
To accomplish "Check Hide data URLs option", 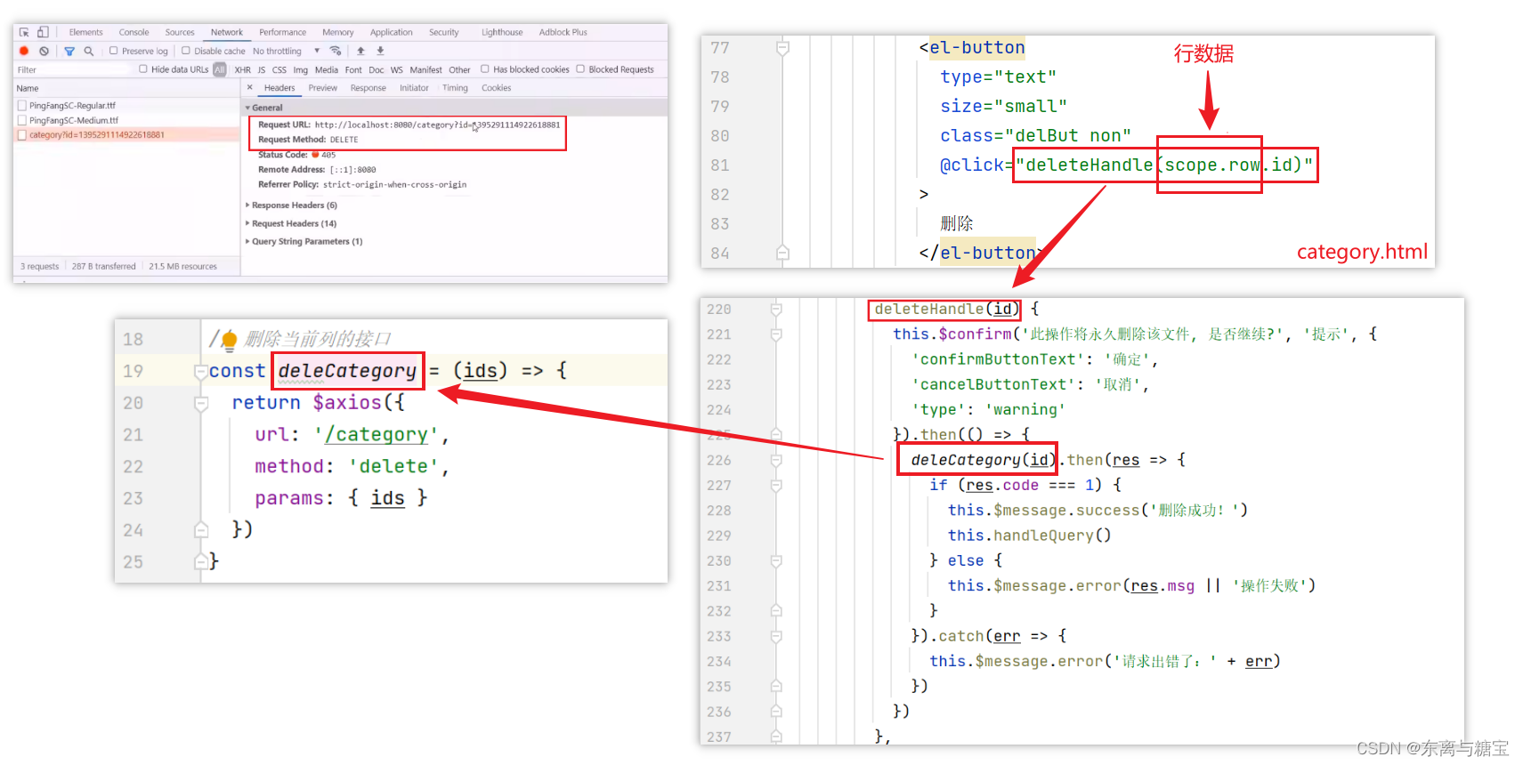I will (x=142, y=68).
